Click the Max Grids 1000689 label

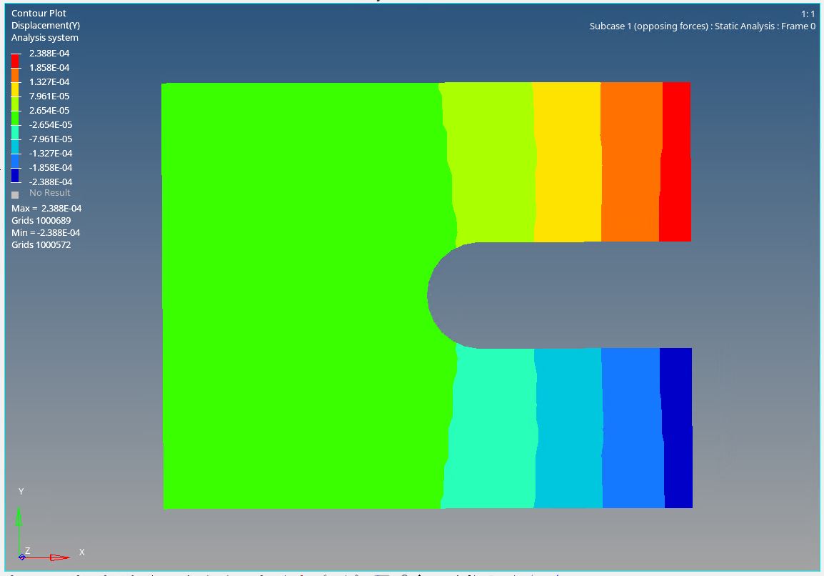pos(41,221)
